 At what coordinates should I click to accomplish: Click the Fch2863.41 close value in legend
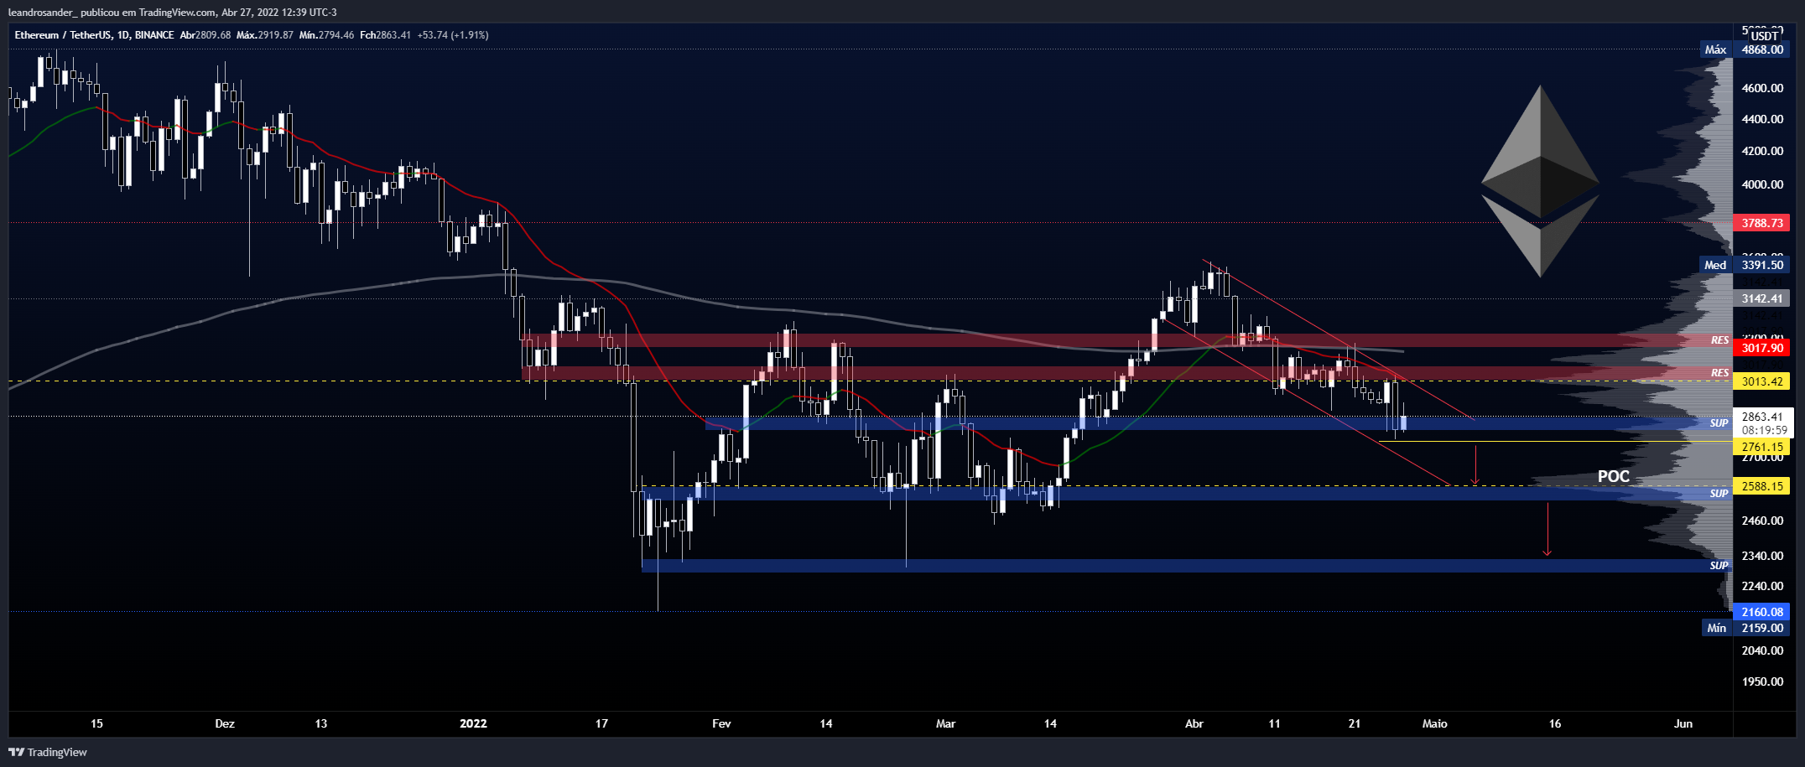click(385, 35)
